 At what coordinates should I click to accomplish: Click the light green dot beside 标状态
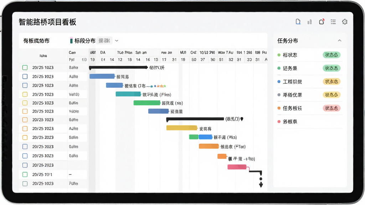coord(279,55)
